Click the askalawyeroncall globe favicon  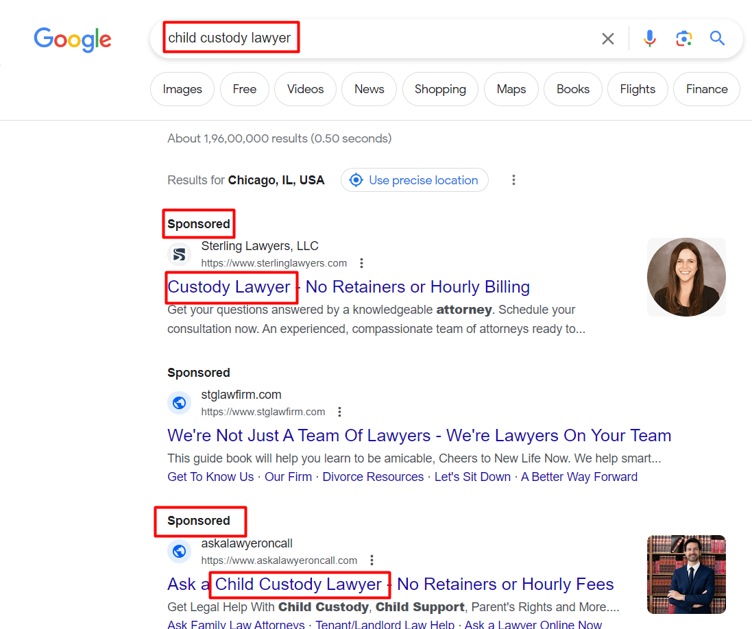[180, 552]
